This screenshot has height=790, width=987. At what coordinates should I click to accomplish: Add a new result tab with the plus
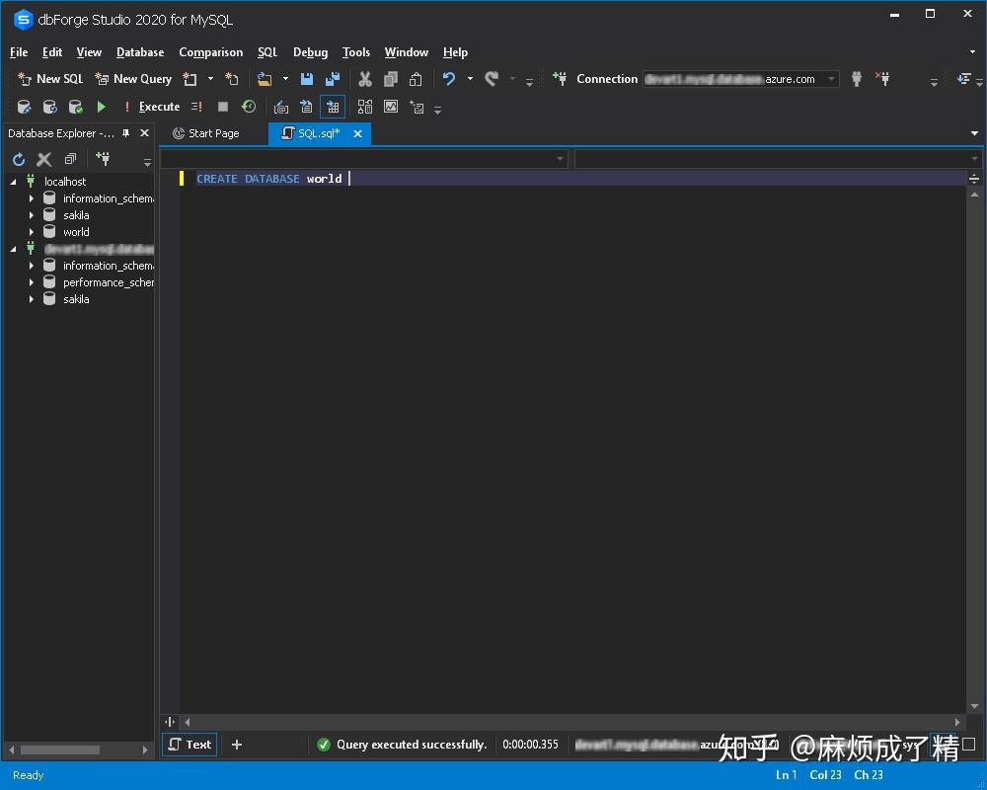point(235,745)
